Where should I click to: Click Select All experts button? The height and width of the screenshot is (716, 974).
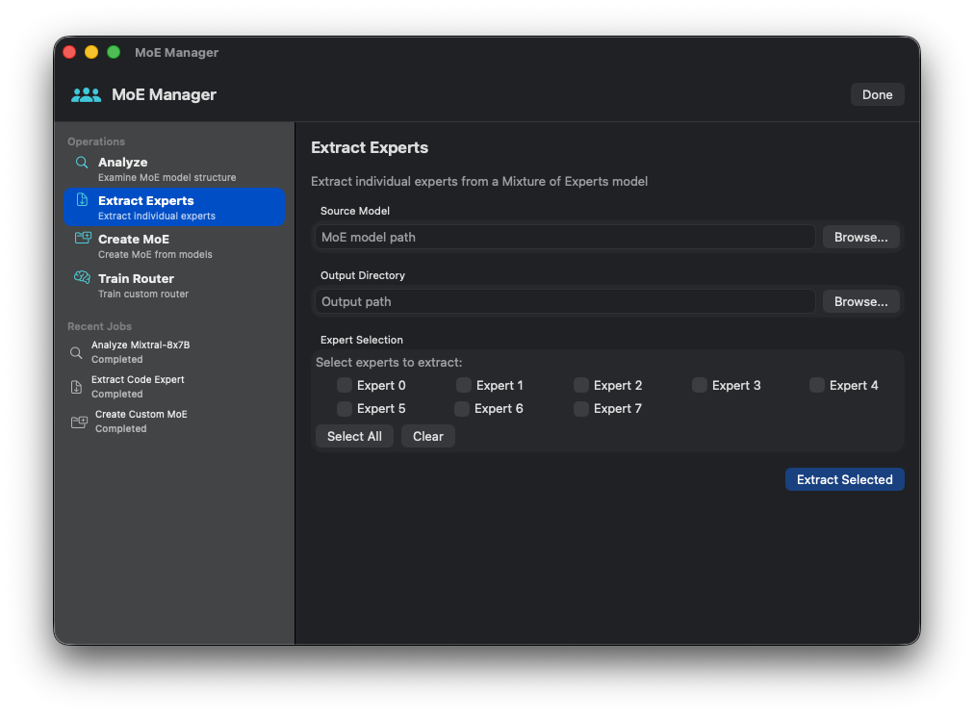[x=354, y=436]
